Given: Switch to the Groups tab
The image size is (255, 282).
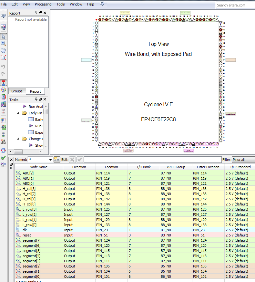Looking at the screenshot, I should (x=17, y=91).
